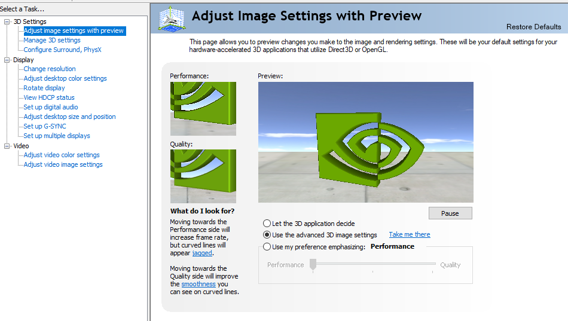Open Configure Surround, PhysX page
Image resolution: width=568 pixels, height=321 pixels.
click(x=62, y=50)
